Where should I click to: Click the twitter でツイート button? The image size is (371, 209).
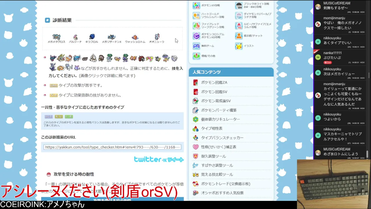[159, 159]
